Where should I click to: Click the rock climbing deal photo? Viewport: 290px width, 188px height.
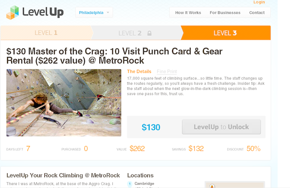64,103
